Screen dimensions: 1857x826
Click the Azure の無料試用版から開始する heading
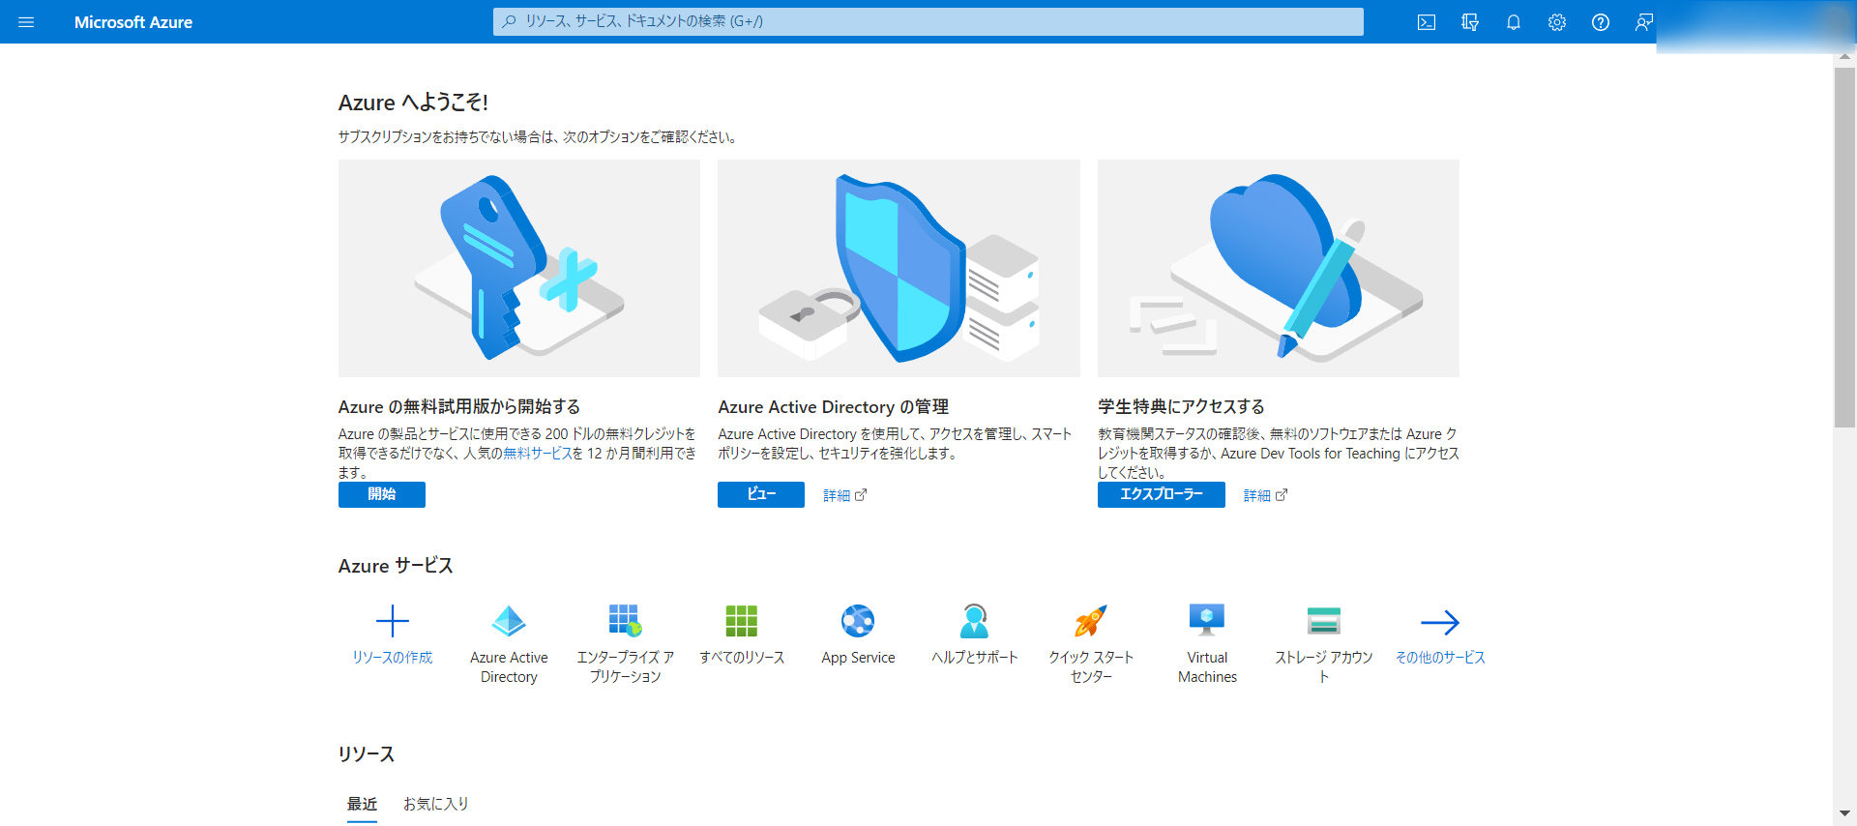(x=459, y=407)
